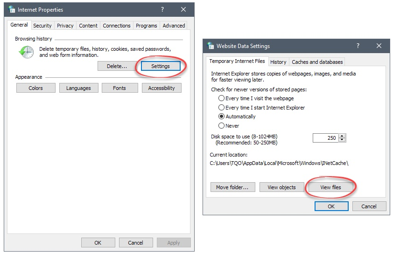Screen dimensions: 400x253
Task: Close the Internet Properties window
Action: (x=183, y=9)
